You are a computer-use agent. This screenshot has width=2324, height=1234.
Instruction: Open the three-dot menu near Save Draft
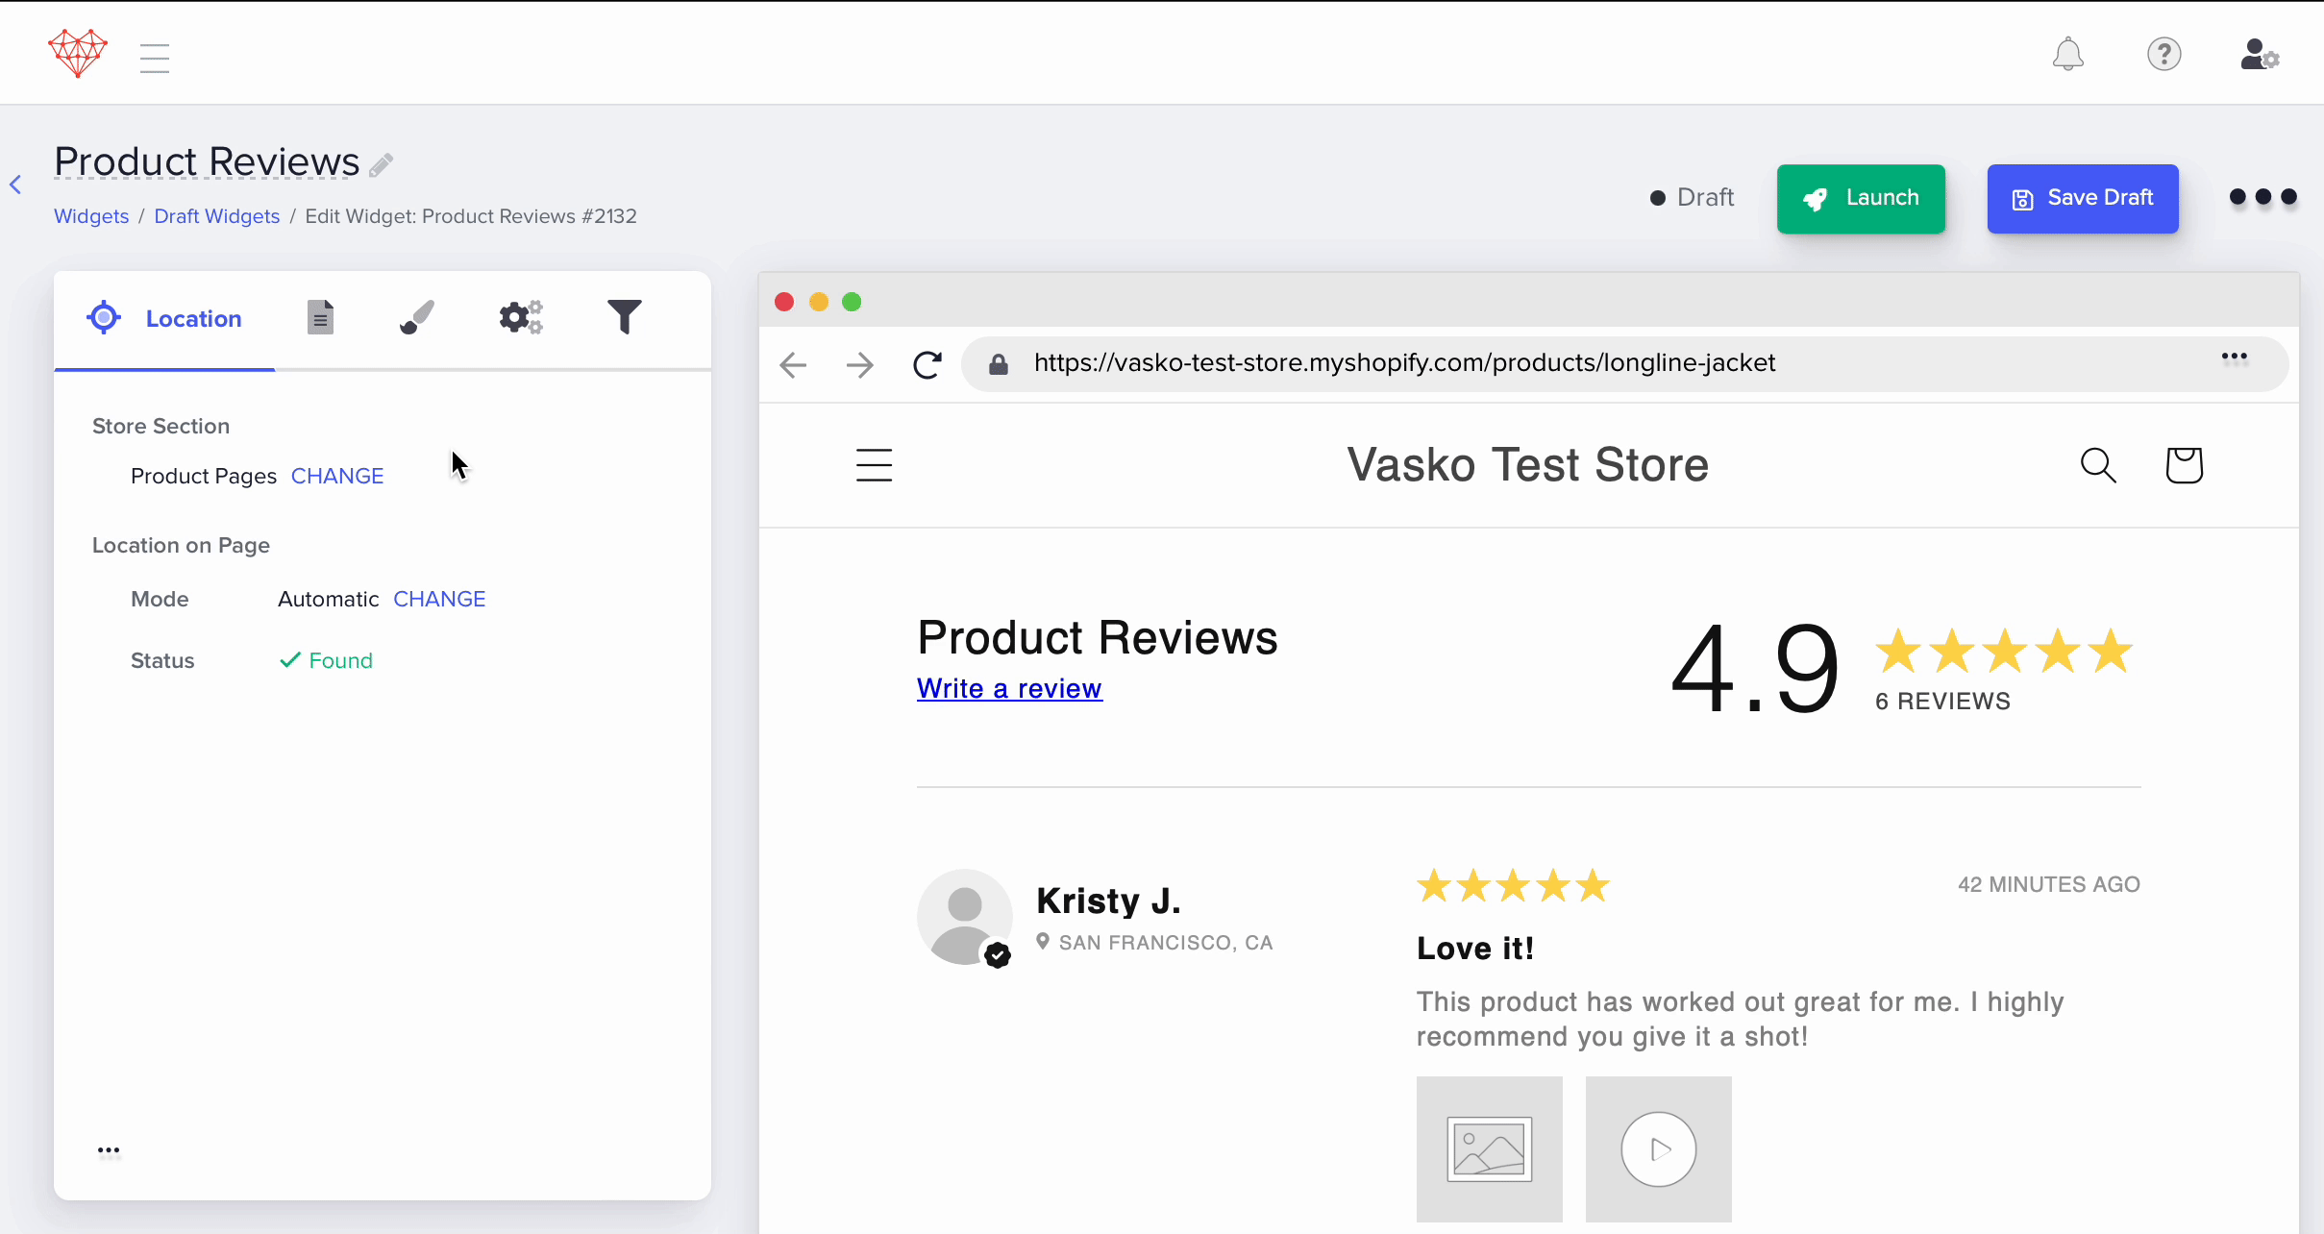coord(2262,198)
